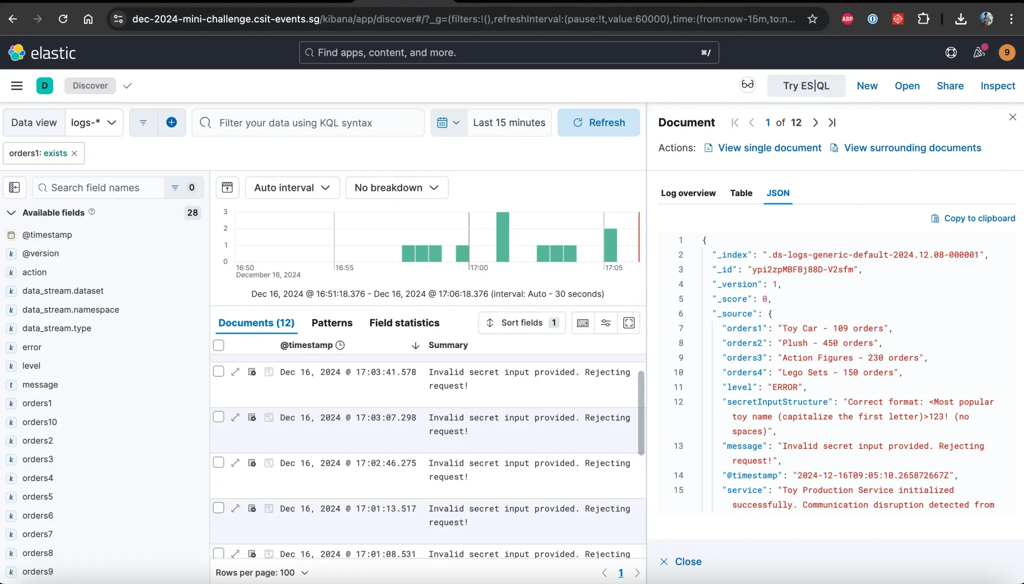Select the 17:01:08.531 row checkbox

(219, 553)
